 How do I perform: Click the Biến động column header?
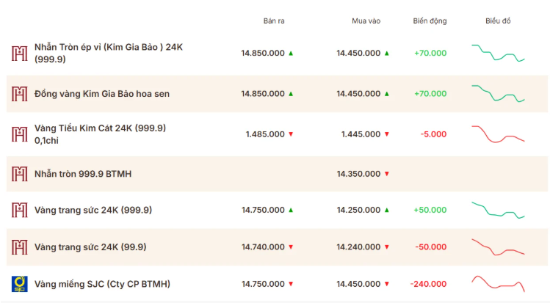pos(430,21)
